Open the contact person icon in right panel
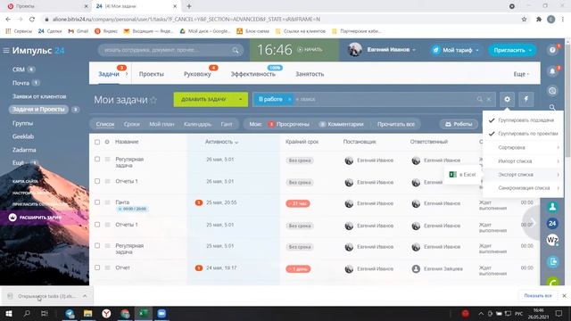Viewport: 571px width, 321px height. pos(552,207)
